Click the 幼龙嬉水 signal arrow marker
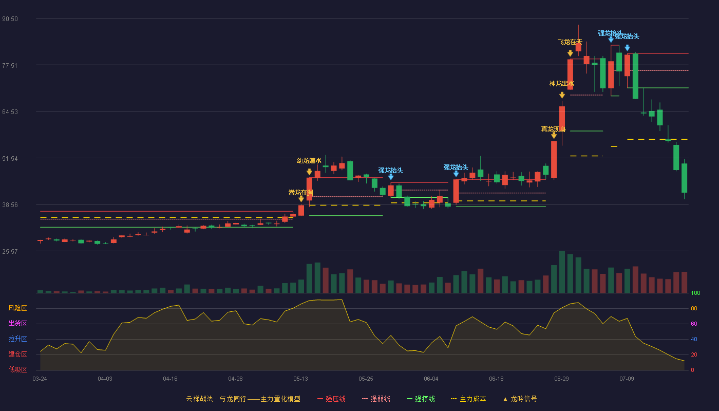Image resolution: width=719 pixels, height=411 pixels. pyautogui.click(x=309, y=172)
